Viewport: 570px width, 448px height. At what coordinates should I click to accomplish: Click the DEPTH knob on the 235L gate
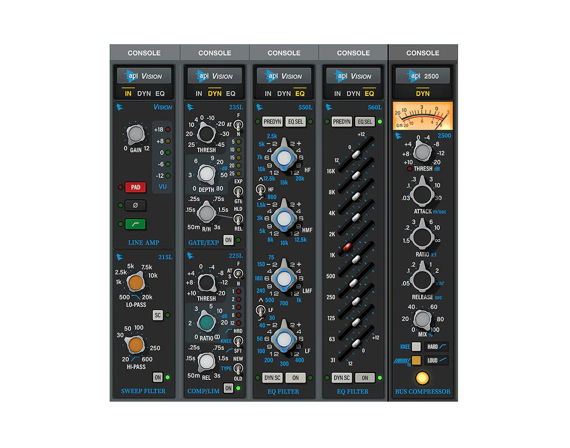point(206,174)
